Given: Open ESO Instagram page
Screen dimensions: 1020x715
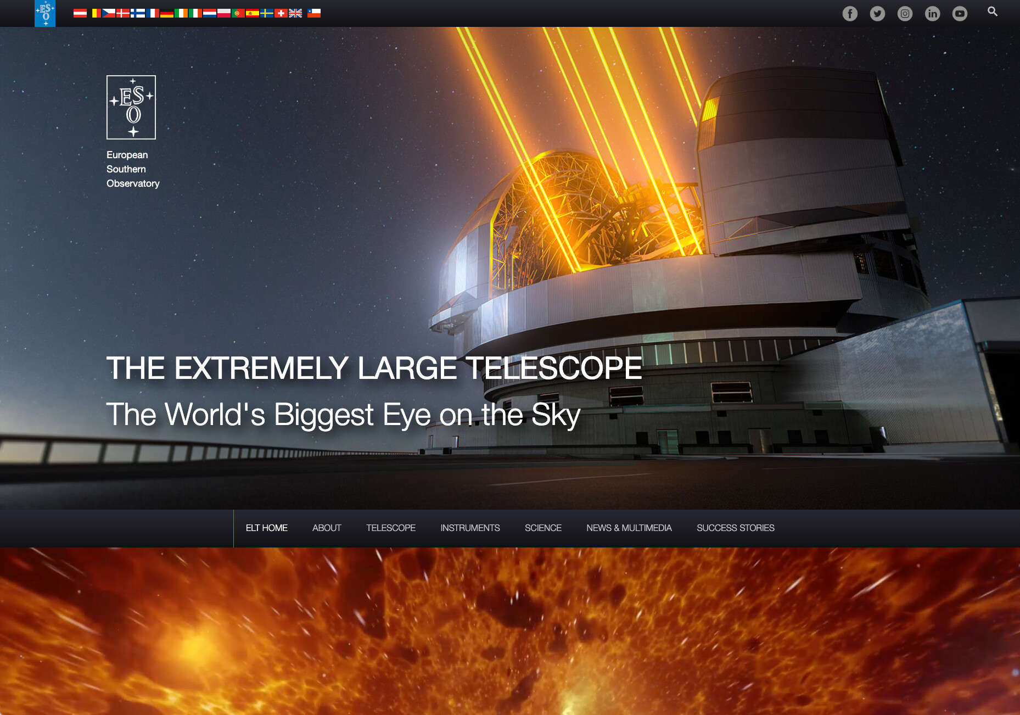Looking at the screenshot, I should point(905,14).
